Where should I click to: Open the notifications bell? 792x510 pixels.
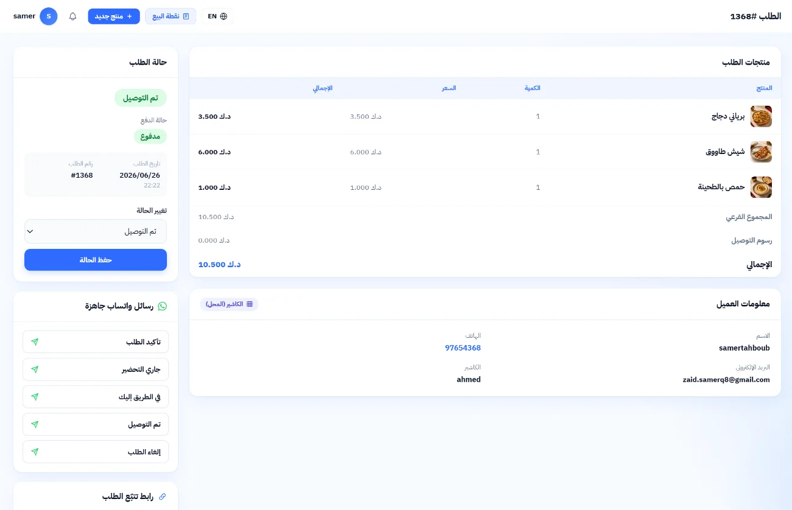tap(73, 16)
